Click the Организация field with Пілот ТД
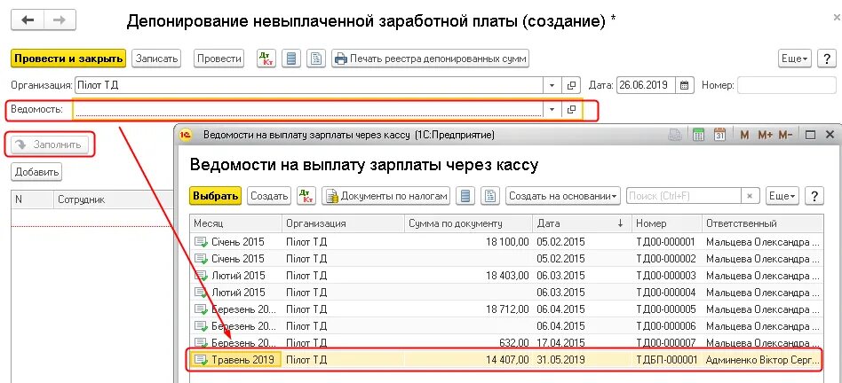842x383 pixels. tap(309, 85)
